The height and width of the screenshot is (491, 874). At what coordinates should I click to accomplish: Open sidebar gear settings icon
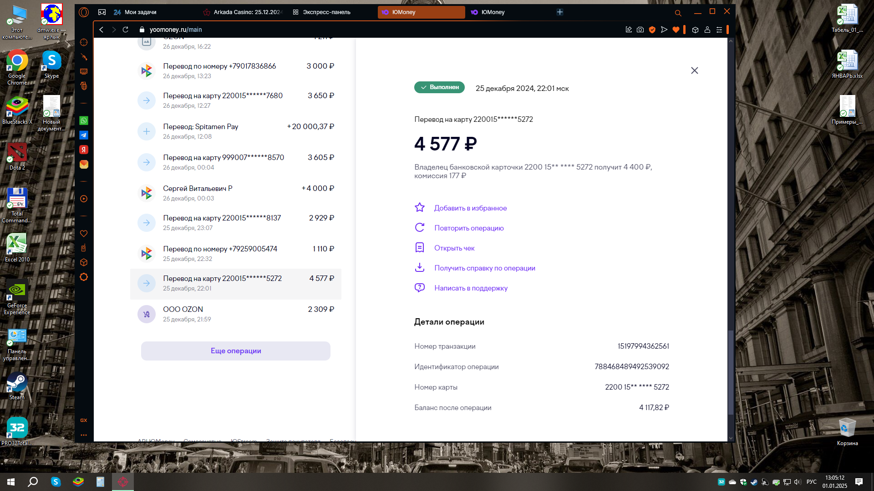point(84,277)
